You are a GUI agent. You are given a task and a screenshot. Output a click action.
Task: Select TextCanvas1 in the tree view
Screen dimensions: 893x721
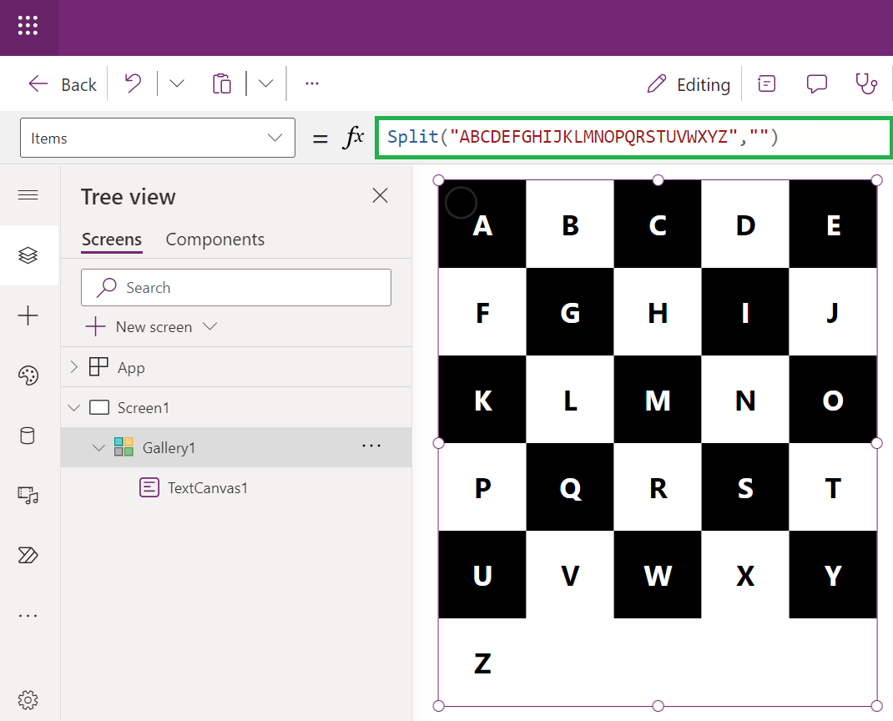pos(207,488)
